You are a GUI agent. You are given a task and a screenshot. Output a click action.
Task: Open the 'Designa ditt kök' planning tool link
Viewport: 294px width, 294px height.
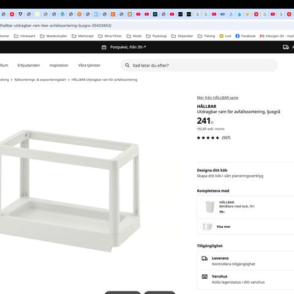[x=230, y=173]
